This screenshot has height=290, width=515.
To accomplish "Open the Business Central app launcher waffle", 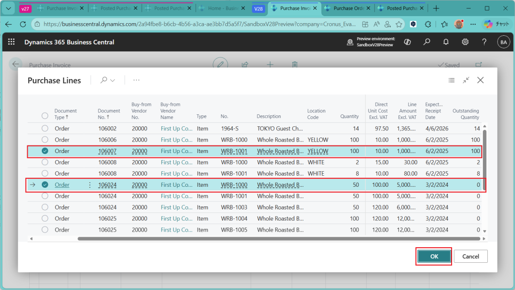I will (x=12, y=42).
